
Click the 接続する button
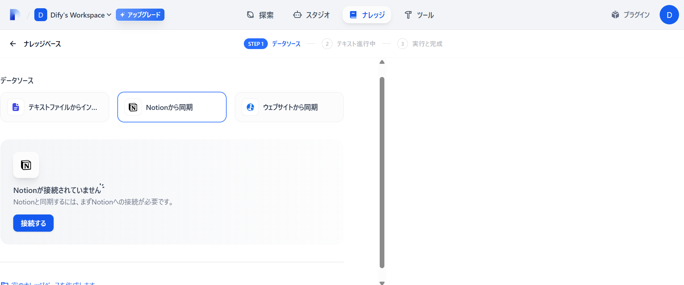33,223
